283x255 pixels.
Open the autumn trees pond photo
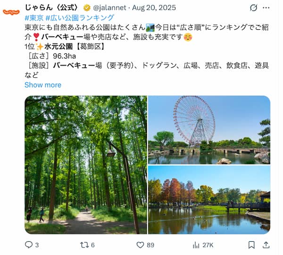pos(209,200)
